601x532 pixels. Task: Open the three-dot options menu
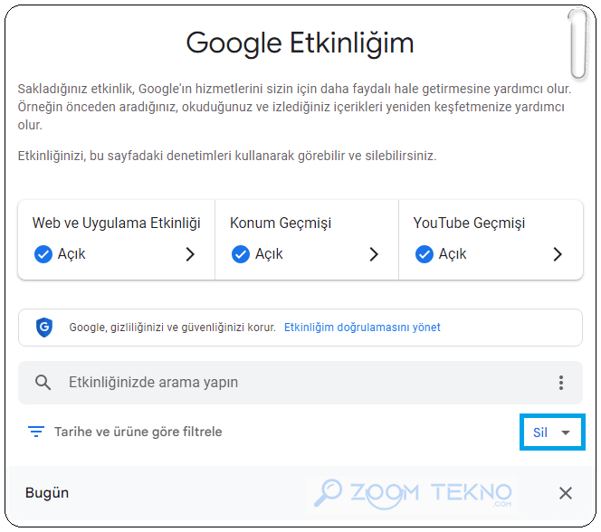tap(561, 383)
